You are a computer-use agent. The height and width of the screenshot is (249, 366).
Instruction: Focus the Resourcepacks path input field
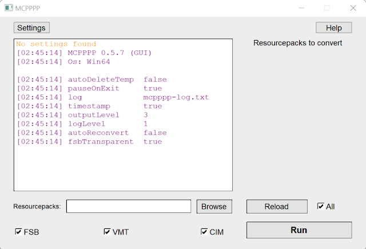[129, 206]
